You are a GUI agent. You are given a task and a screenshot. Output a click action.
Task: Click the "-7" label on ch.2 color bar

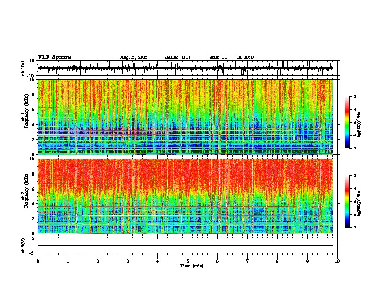click(354, 228)
